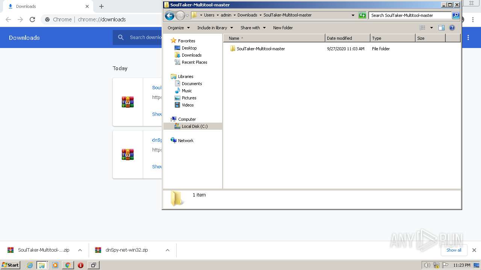Click the Explorer Help question mark icon
This screenshot has width=481, height=270.
tap(452, 28)
